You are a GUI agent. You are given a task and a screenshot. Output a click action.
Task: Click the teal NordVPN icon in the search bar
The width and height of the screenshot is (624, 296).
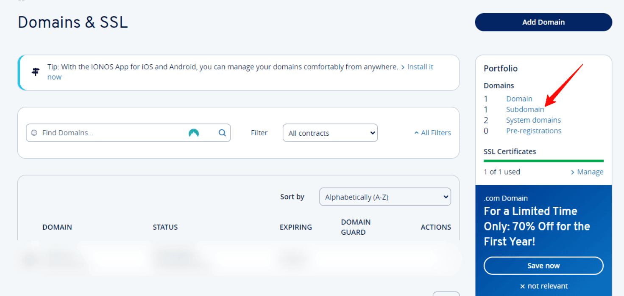[x=193, y=133]
